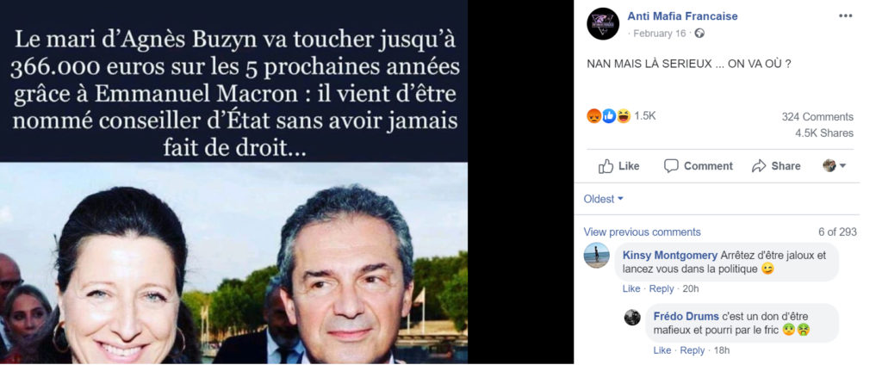Screen dimensions: 882x365
Task: Like Kinsy Montgomery's comment
Action: point(631,288)
